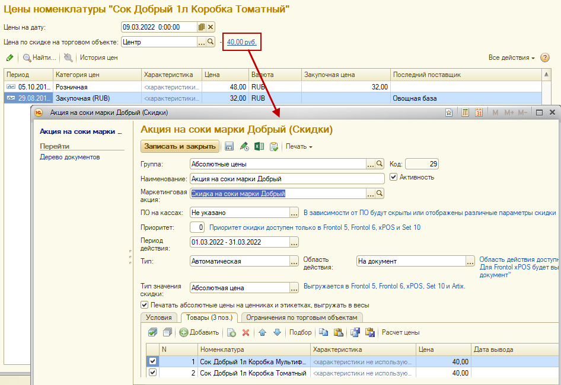Screen dimensions: 561x385
Task: Open Дерево документов in the left navigation
Action: click(70, 157)
